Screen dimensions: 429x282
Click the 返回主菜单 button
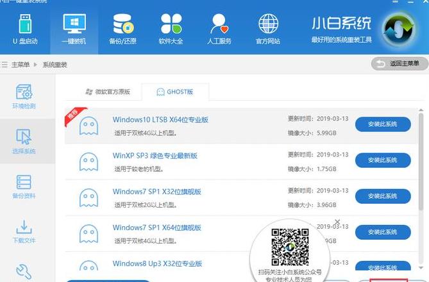(400, 63)
